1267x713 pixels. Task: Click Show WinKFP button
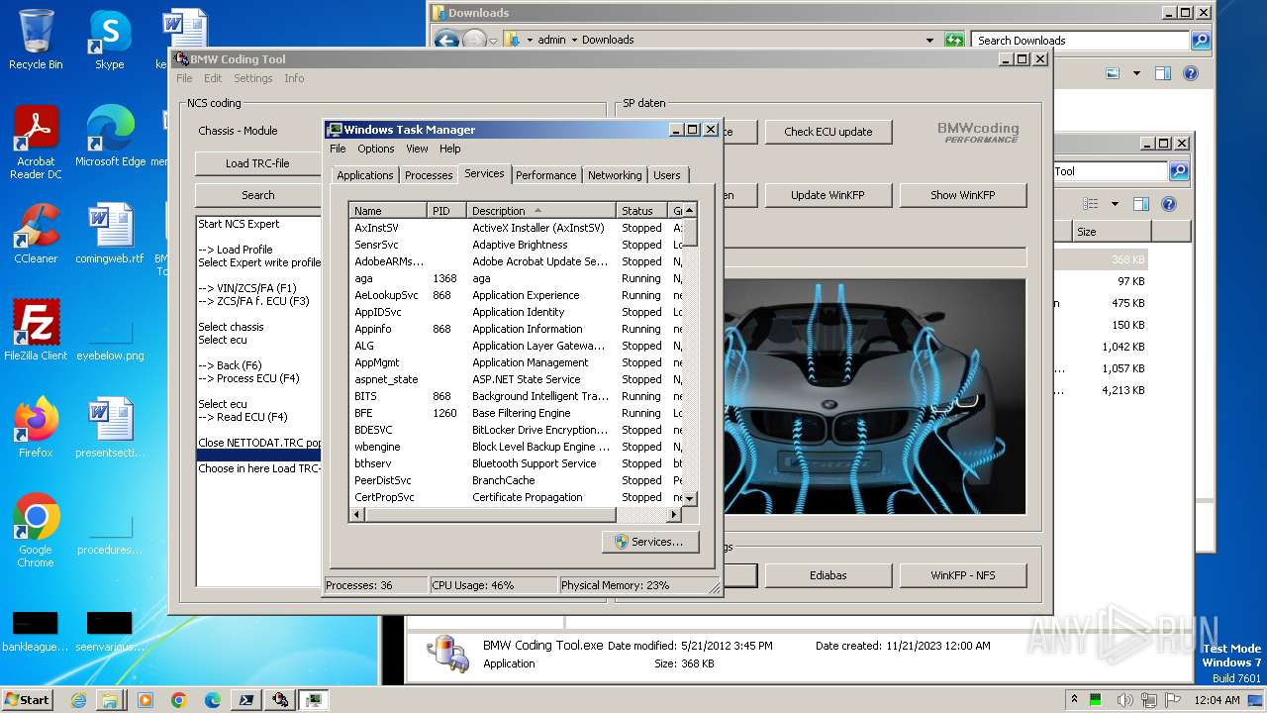coord(962,195)
